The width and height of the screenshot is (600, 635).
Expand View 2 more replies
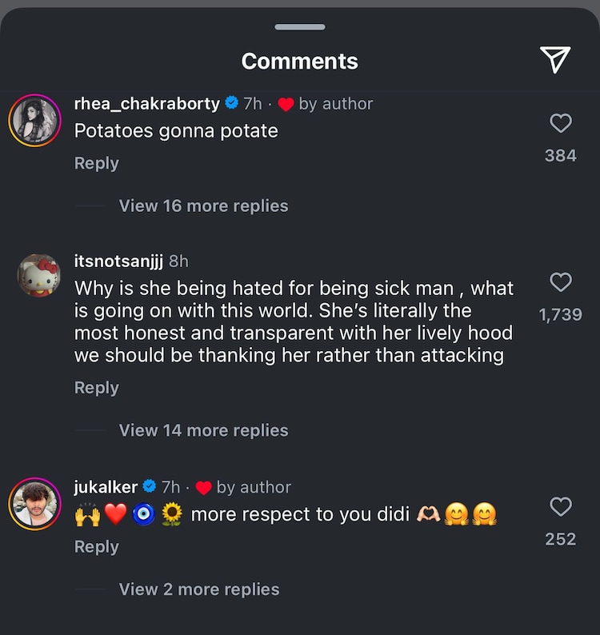pyautogui.click(x=199, y=589)
